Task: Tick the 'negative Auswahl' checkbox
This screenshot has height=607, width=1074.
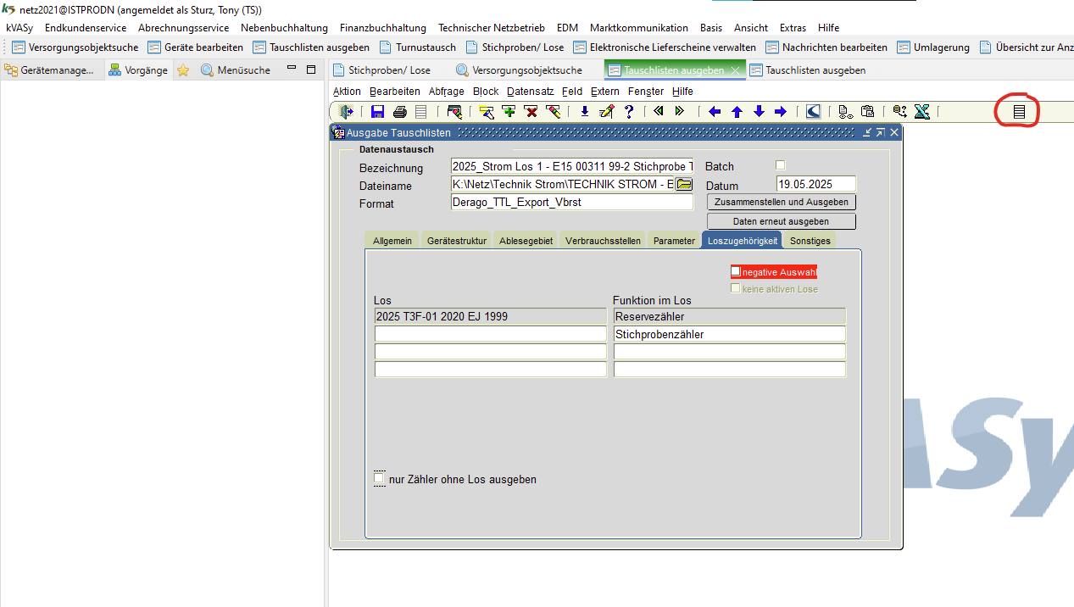Action: click(x=736, y=272)
